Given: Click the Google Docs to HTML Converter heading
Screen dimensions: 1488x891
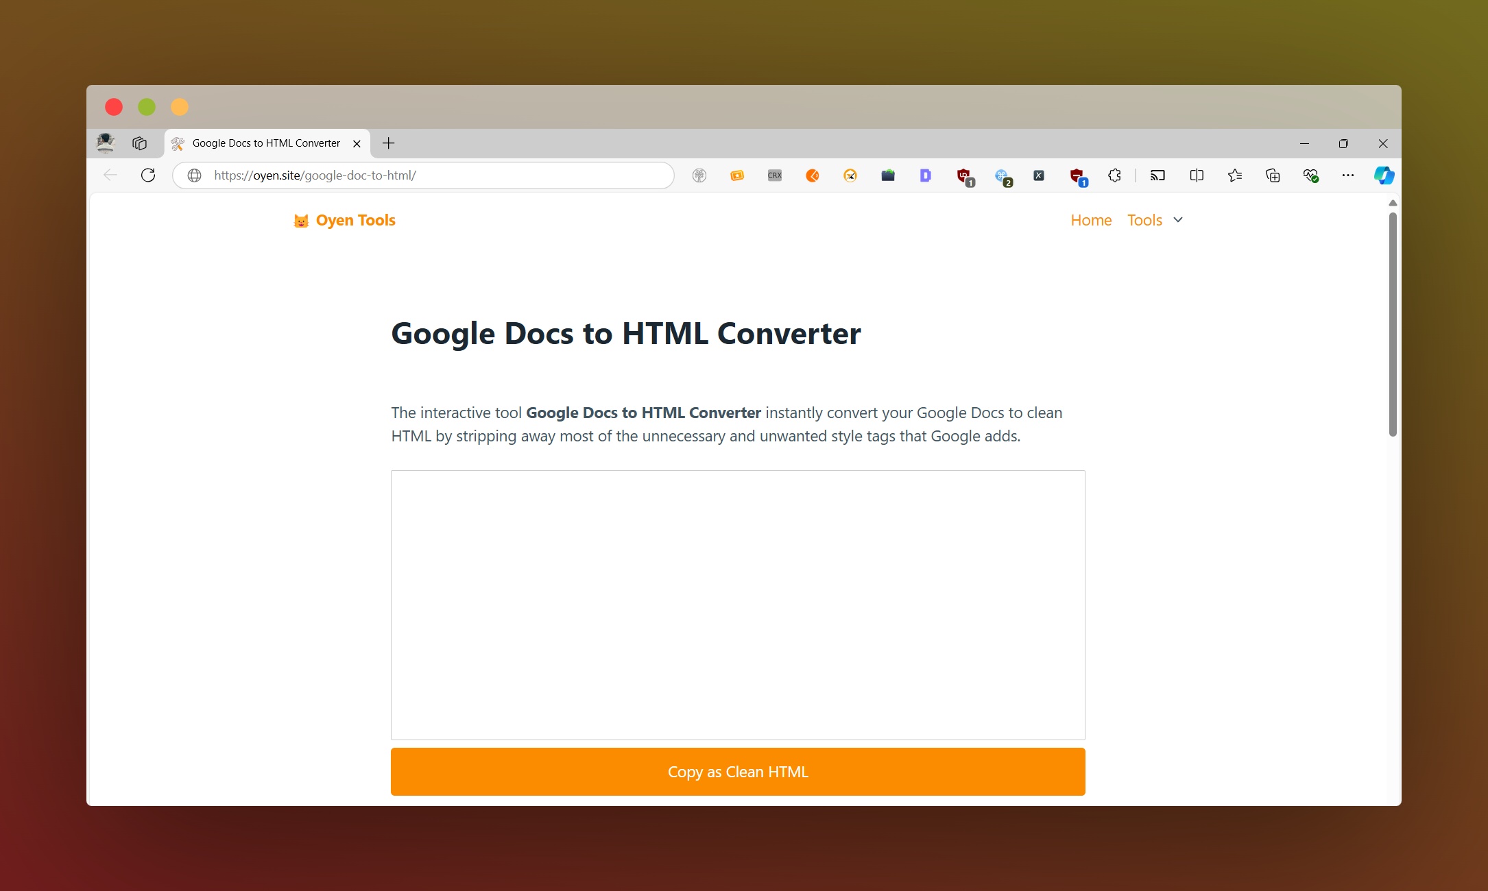Looking at the screenshot, I should [626, 334].
